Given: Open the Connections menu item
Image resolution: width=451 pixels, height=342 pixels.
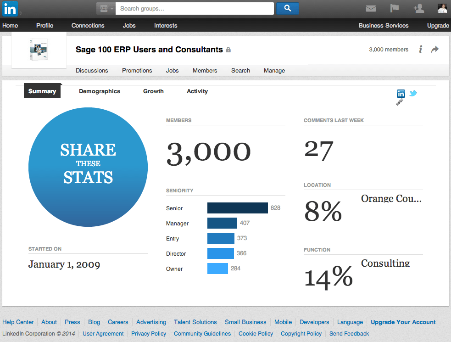Looking at the screenshot, I should click(88, 26).
